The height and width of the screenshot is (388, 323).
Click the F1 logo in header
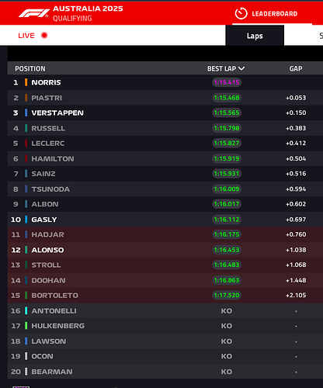click(33, 13)
